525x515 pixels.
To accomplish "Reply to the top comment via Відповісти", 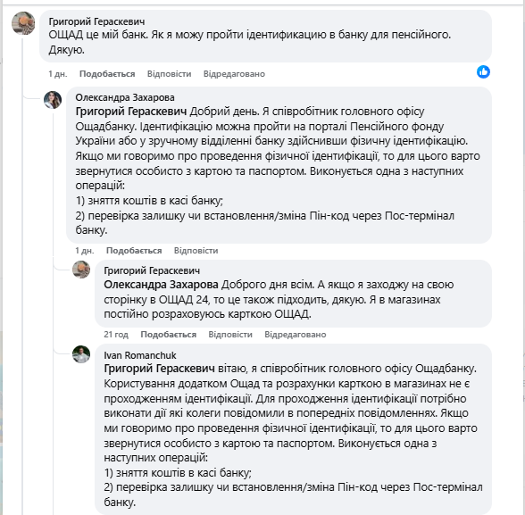I will click(169, 73).
